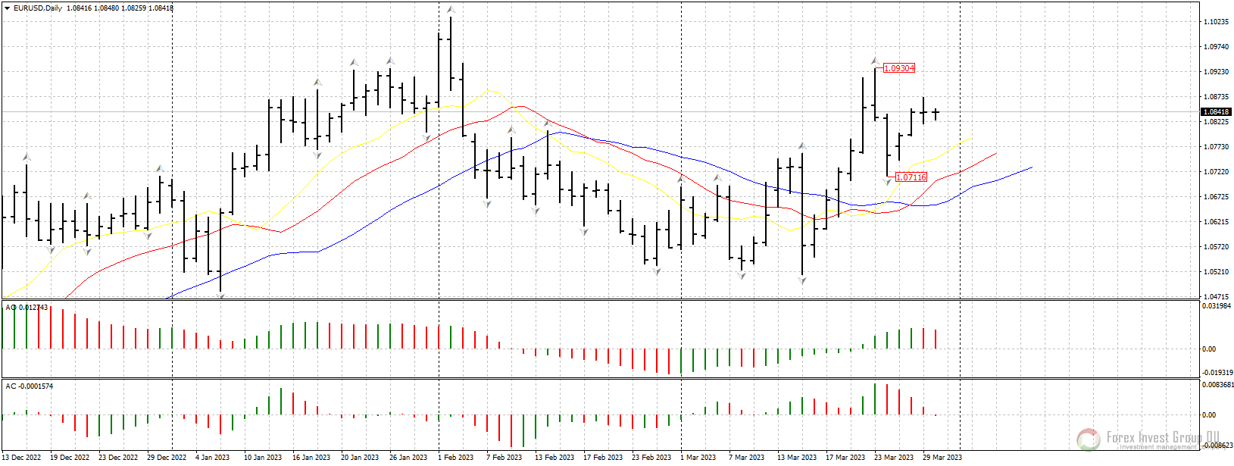Click the 1.10235 price scale label
The image size is (1234, 466).
1216,22
